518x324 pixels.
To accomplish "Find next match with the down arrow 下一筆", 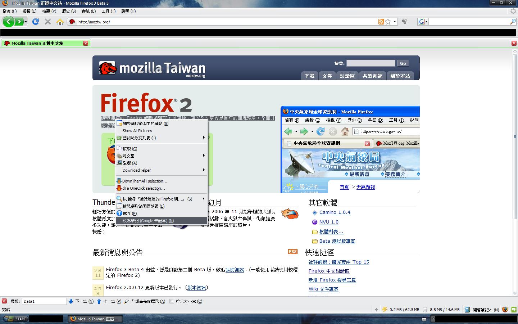I will (81, 301).
